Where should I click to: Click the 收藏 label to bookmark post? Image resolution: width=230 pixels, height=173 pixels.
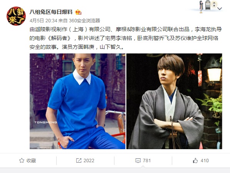[x=31, y=161]
